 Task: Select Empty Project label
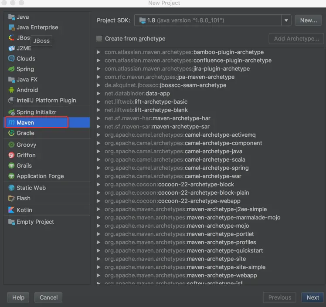coord(35,222)
